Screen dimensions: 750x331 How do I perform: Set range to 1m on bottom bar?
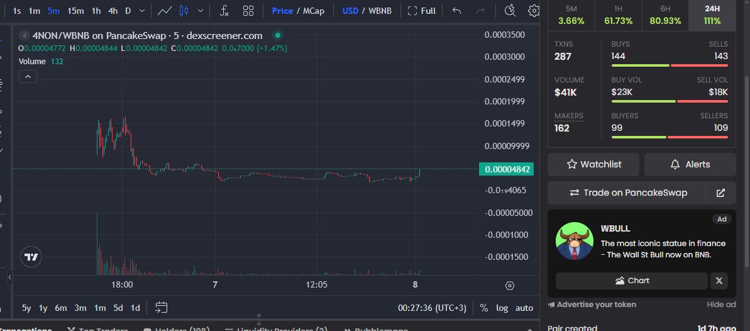pyautogui.click(x=100, y=308)
